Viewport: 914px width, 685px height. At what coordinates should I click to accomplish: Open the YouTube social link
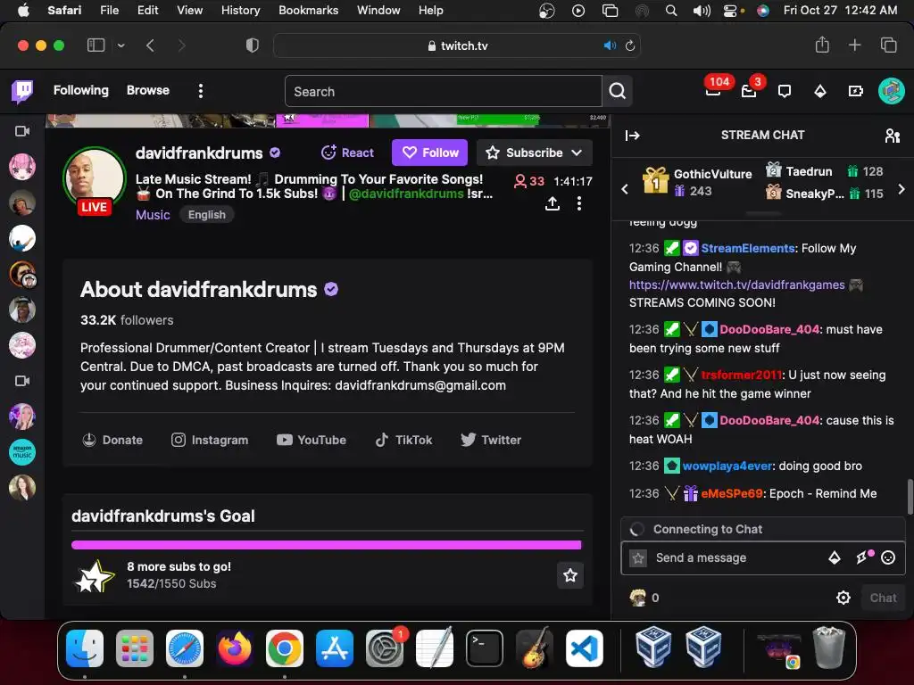[x=312, y=440]
